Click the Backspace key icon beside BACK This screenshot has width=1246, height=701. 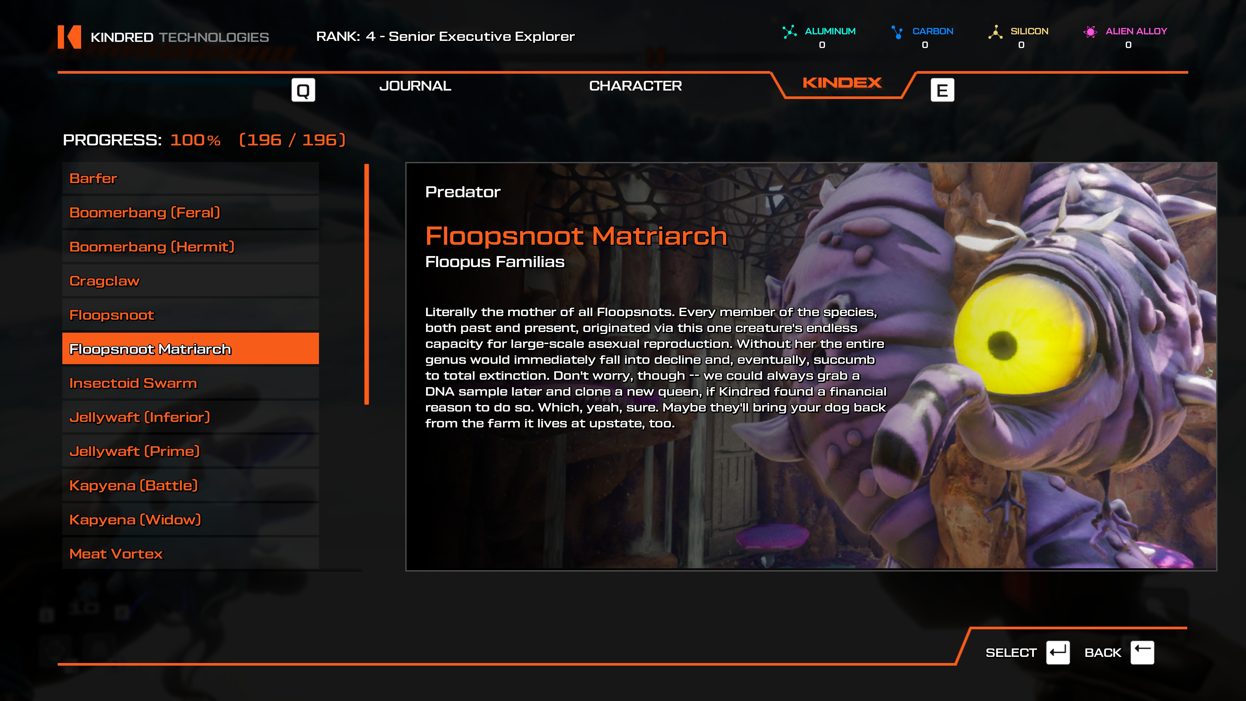1142,653
